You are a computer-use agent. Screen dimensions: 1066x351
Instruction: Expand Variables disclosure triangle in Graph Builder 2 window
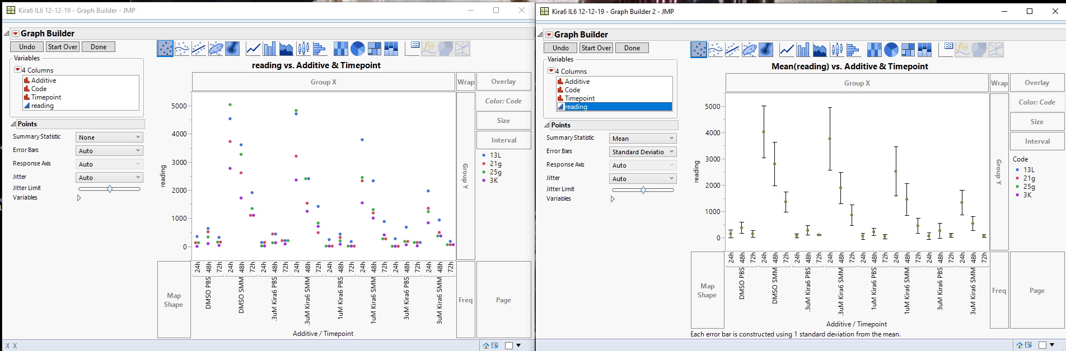click(x=613, y=199)
